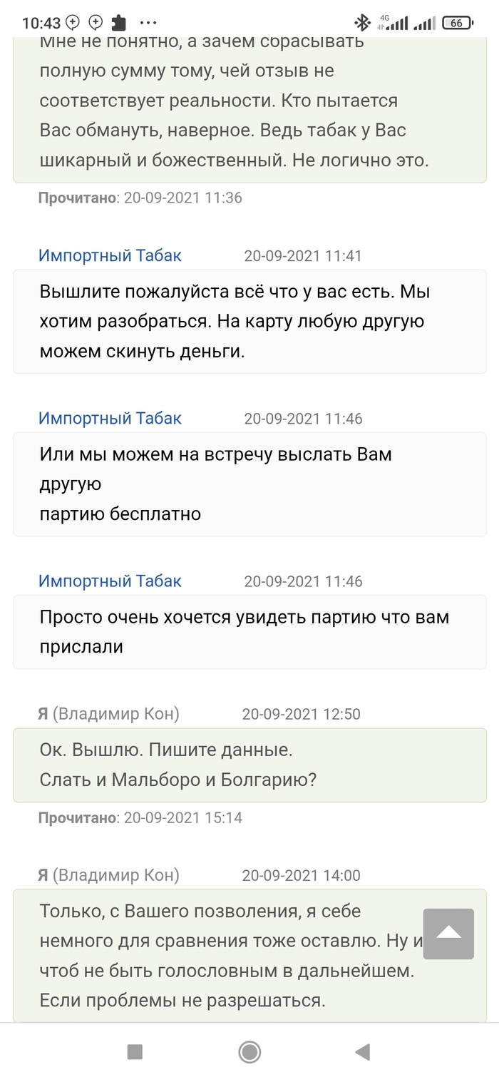Tap the Владимир Кон name at 12:50
The width and height of the screenshot is (499, 1082).
coord(115,713)
